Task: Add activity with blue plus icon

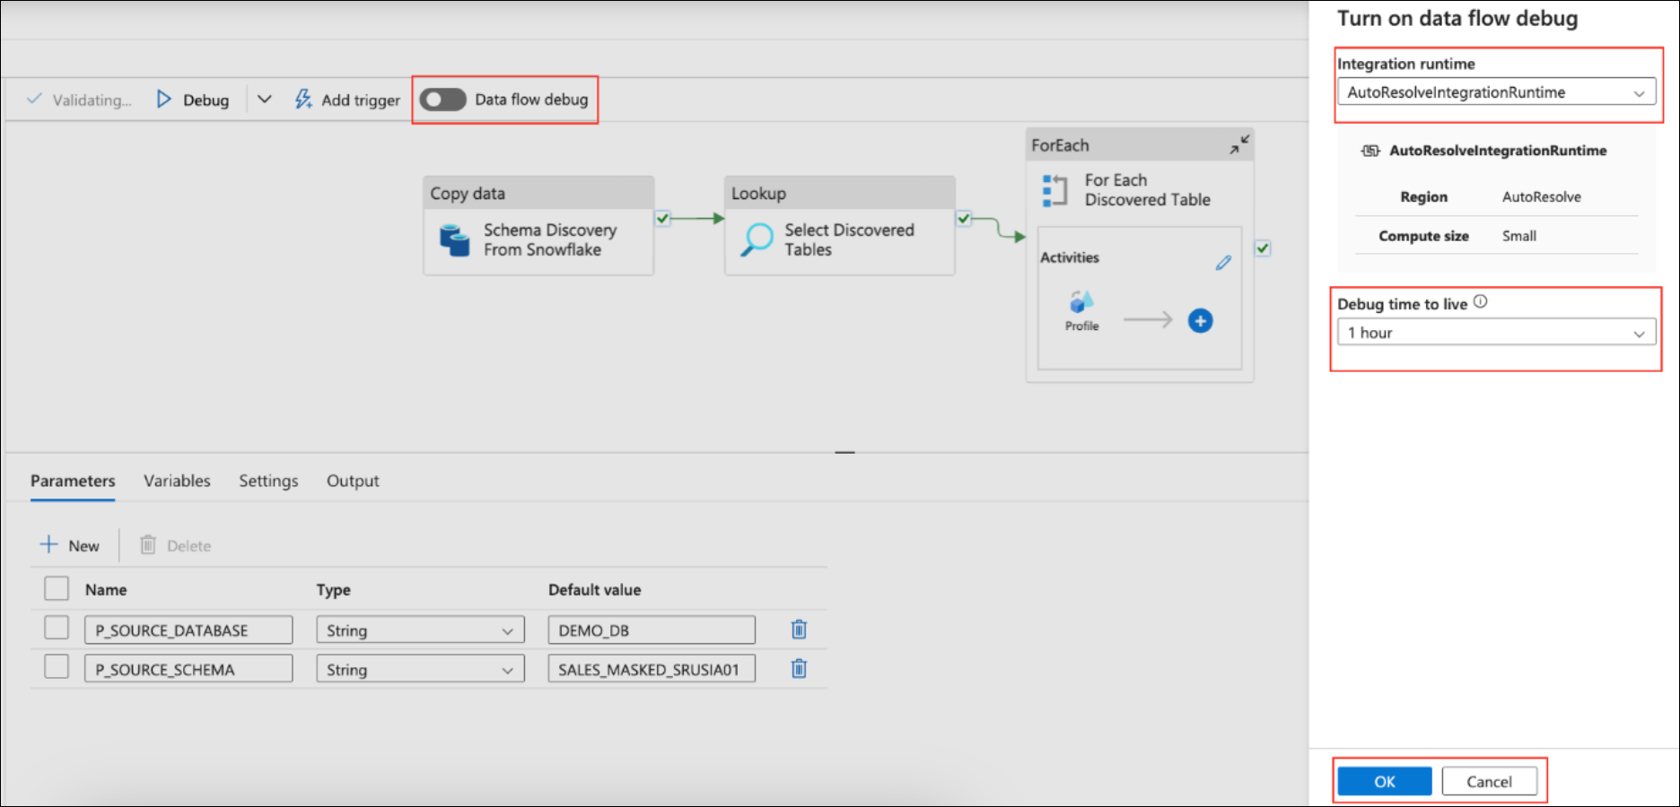Action: pos(1200,321)
